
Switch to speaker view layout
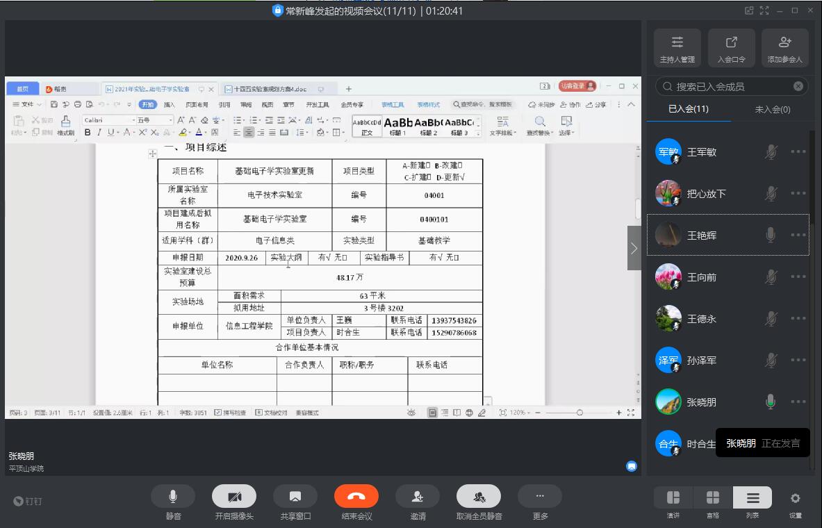tap(673, 498)
